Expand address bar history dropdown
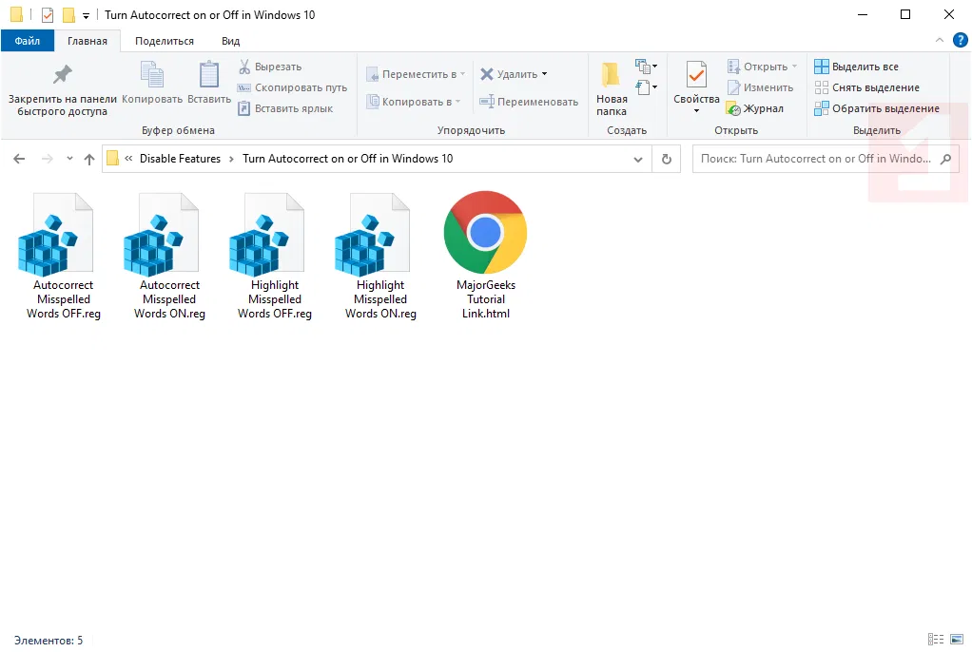 [638, 160]
